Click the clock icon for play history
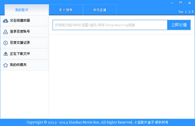The image size is (195, 126). 6,43
